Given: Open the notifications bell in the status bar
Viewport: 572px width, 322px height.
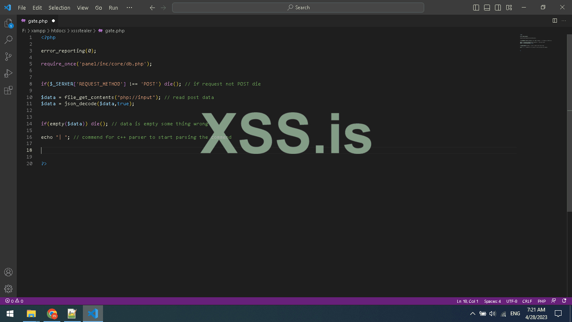Looking at the screenshot, I should [564, 301].
